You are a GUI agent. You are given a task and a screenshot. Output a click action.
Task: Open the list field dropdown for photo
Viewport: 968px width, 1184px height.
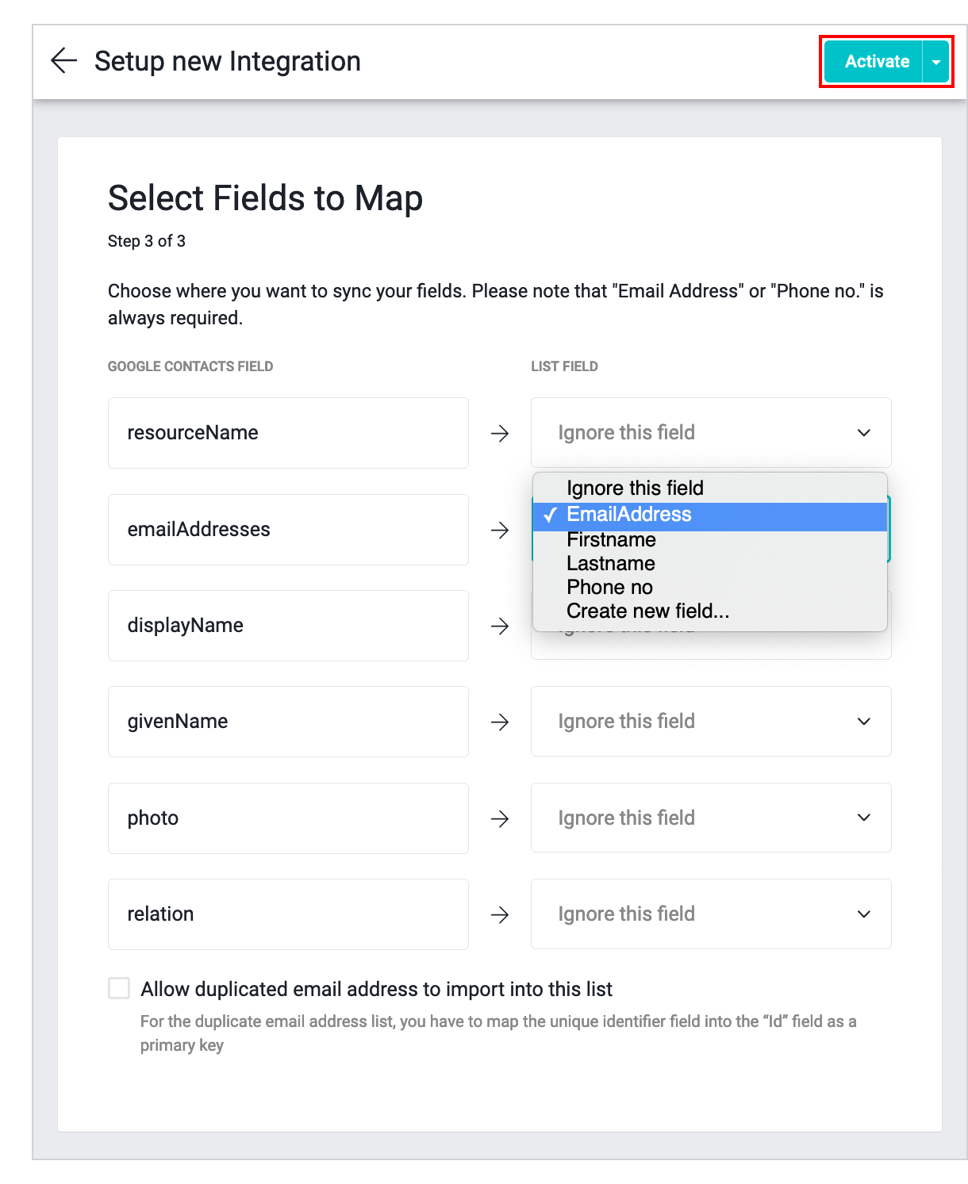pos(710,818)
